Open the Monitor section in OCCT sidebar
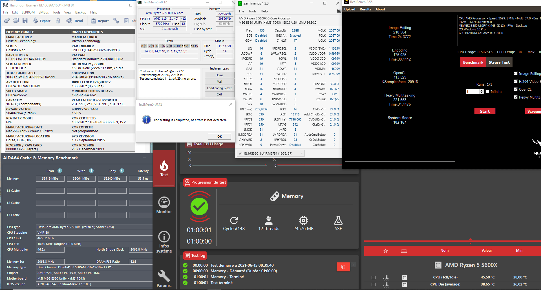Viewport: 541px width, 290px height. tap(164, 205)
